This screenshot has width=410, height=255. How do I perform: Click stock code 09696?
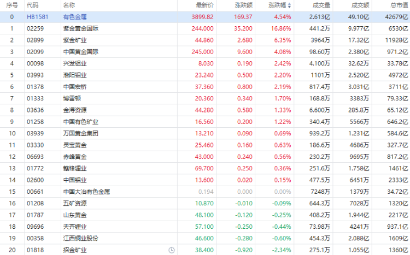pyautogui.click(x=36, y=227)
